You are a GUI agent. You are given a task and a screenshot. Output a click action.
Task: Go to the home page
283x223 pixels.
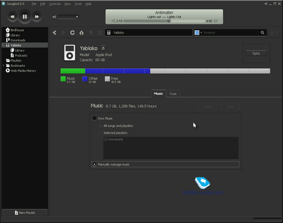point(82,32)
